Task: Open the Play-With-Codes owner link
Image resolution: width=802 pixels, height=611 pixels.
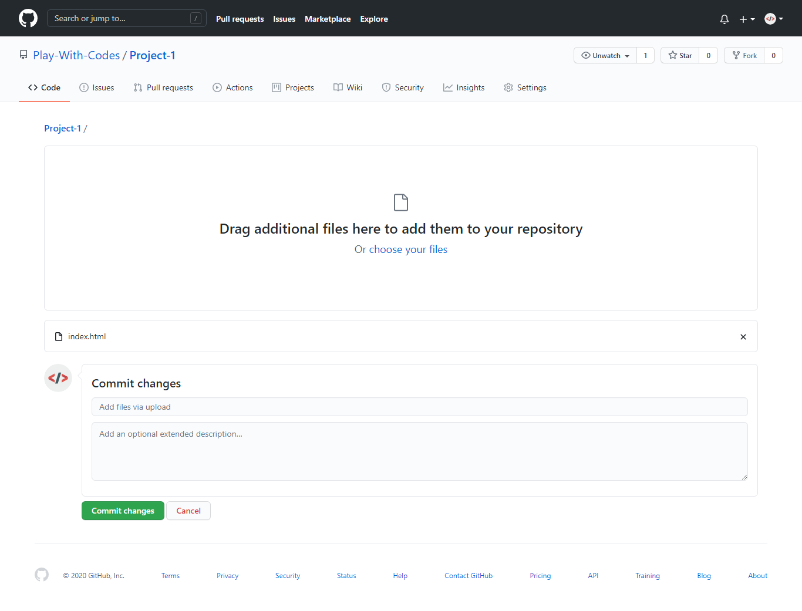Action: click(x=76, y=55)
